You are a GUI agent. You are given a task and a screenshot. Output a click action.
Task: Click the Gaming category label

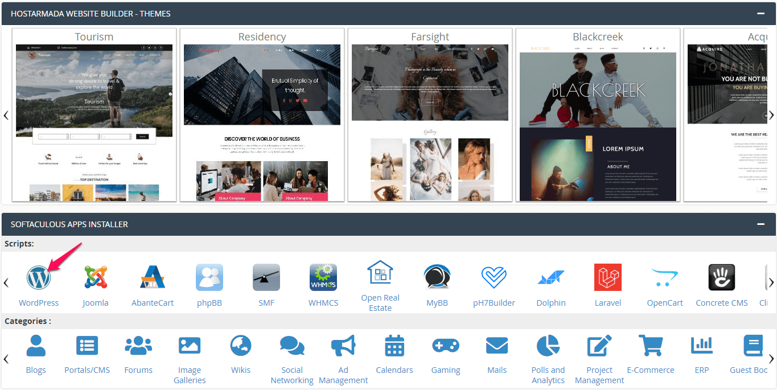(x=446, y=370)
